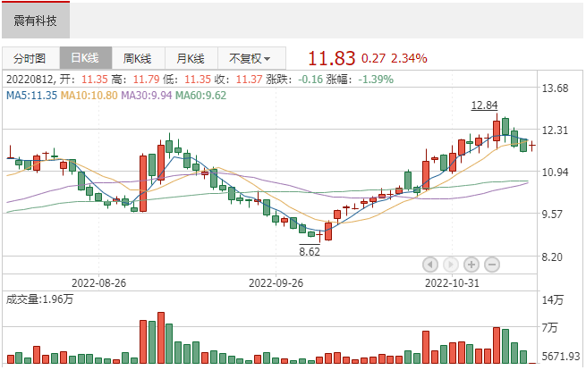This screenshot has height=387, width=586.
Task: Click the 8.62 low price marker
Action: (309, 251)
